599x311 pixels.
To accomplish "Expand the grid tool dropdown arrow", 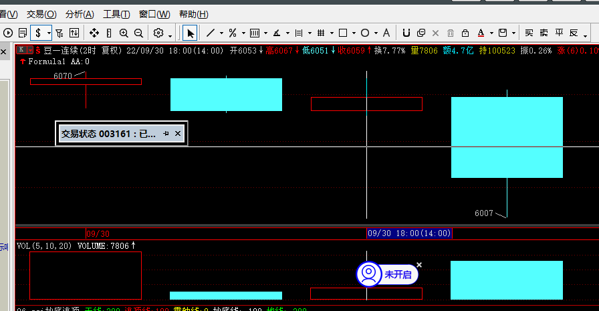I will coord(332,33).
